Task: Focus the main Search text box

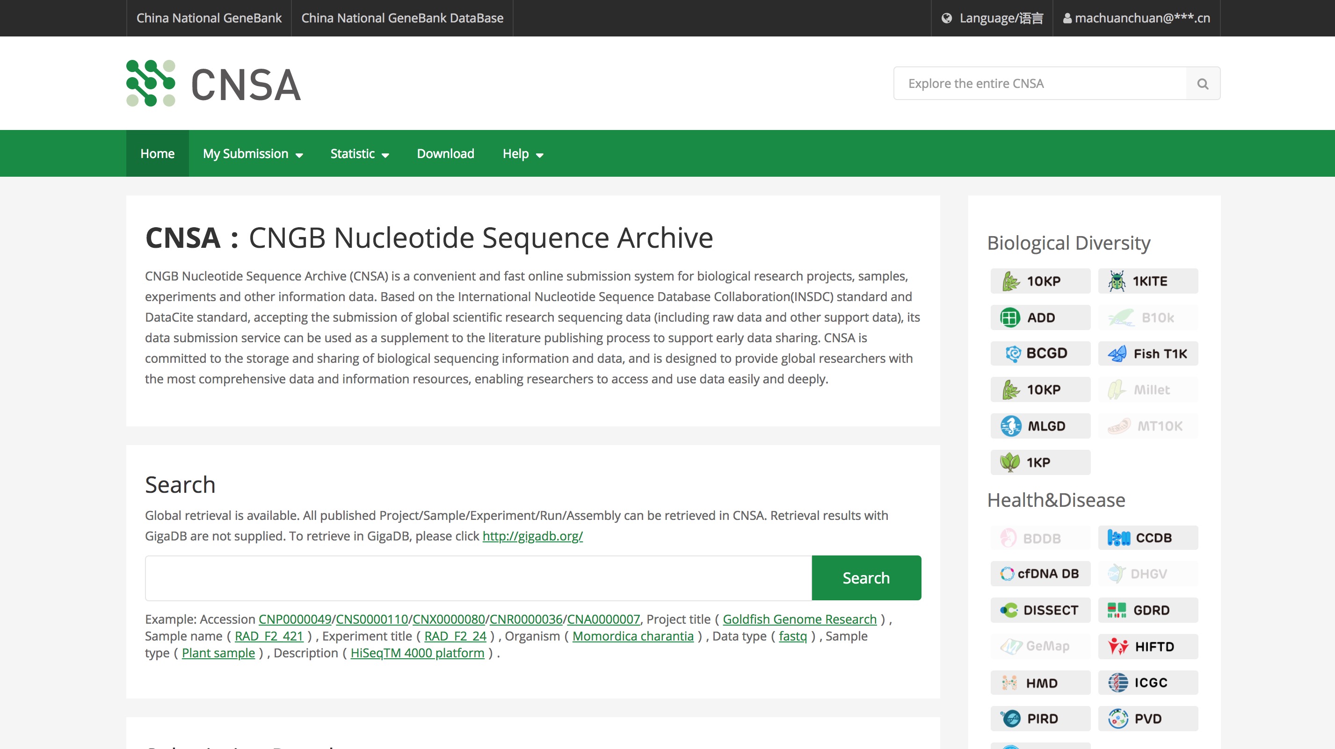Action: click(479, 577)
